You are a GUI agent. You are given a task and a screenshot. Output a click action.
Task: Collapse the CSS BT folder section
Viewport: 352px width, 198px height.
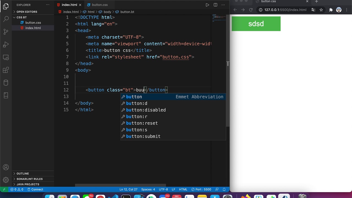tap(33, 17)
